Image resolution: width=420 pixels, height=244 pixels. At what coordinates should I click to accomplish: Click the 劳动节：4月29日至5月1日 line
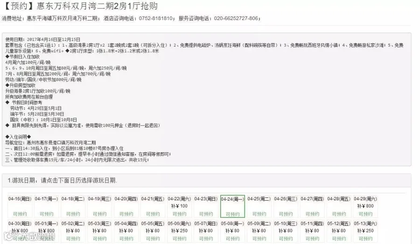36,108
